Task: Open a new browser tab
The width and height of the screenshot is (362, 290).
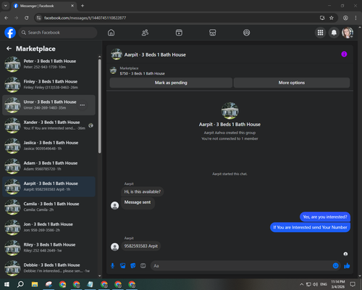Action: (83, 6)
